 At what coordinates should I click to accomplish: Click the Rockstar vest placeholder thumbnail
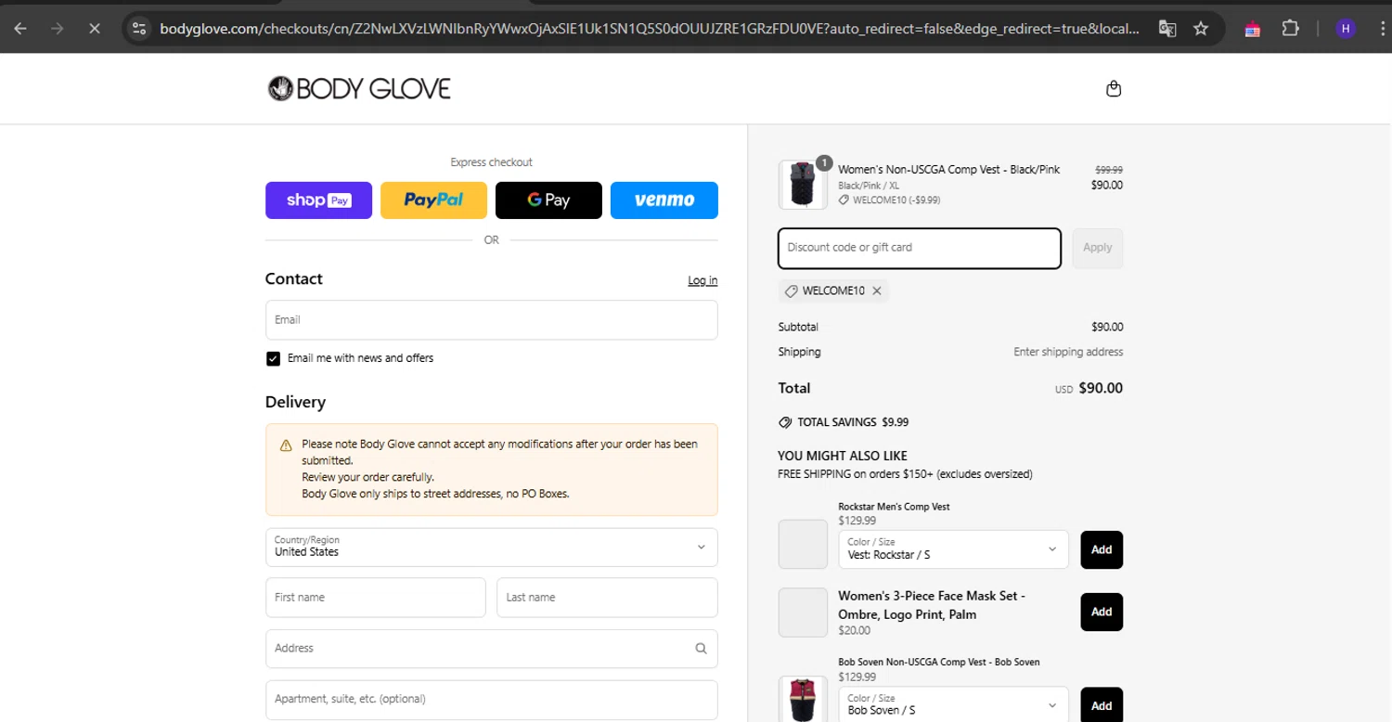(803, 544)
